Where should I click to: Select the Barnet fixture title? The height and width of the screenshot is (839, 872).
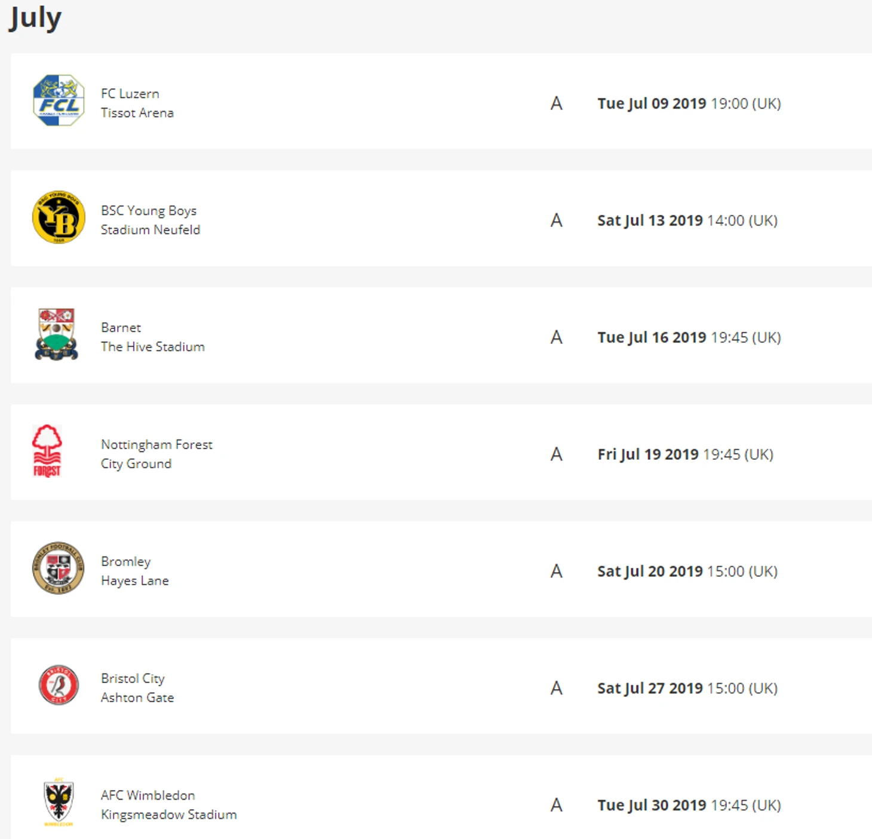[121, 328]
